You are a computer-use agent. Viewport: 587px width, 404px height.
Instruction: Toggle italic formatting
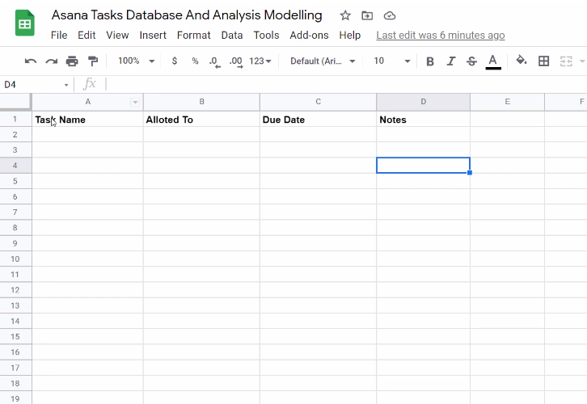click(451, 61)
